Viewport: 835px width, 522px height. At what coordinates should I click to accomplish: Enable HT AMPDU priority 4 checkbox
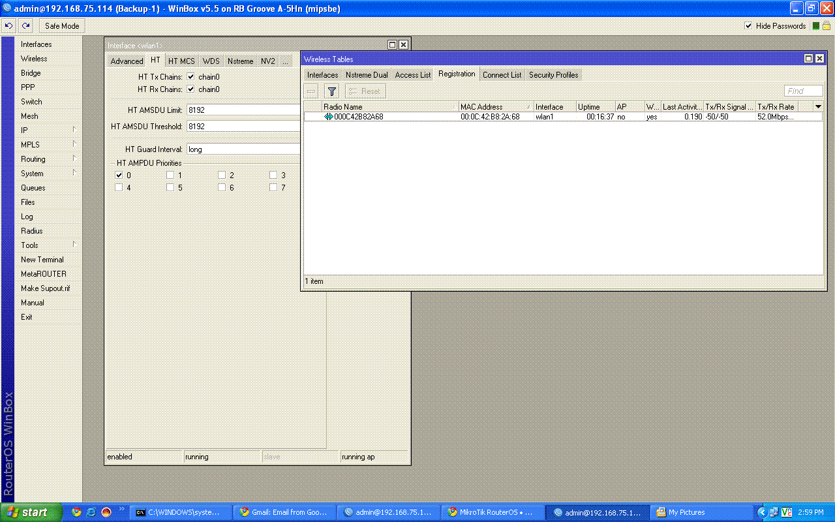tap(119, 187)
